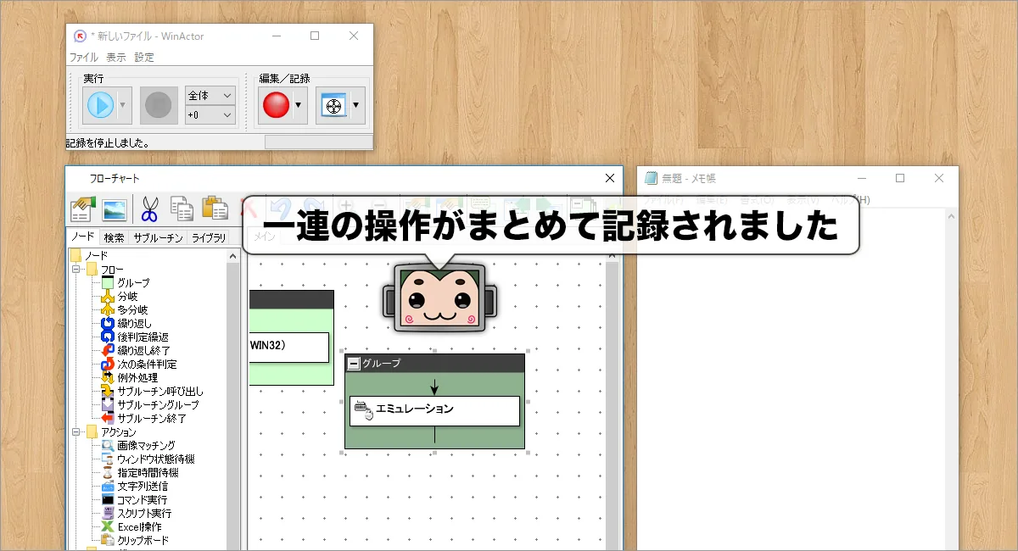
Task: Select the 次の条件判定 node icon
Action: [x=108, y=364]
